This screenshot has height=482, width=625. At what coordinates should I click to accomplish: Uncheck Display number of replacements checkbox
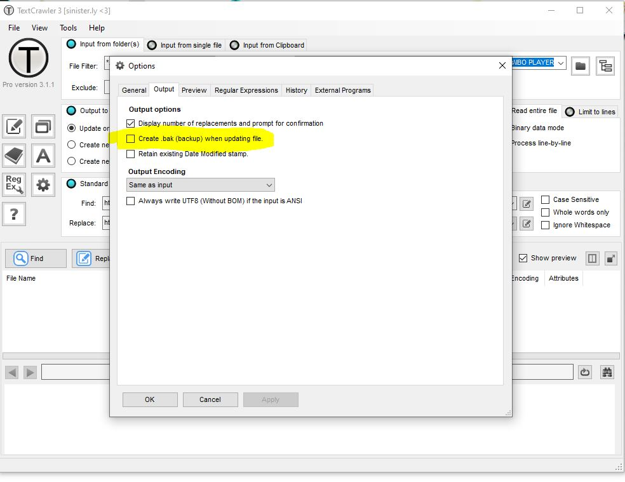point(131,123)
